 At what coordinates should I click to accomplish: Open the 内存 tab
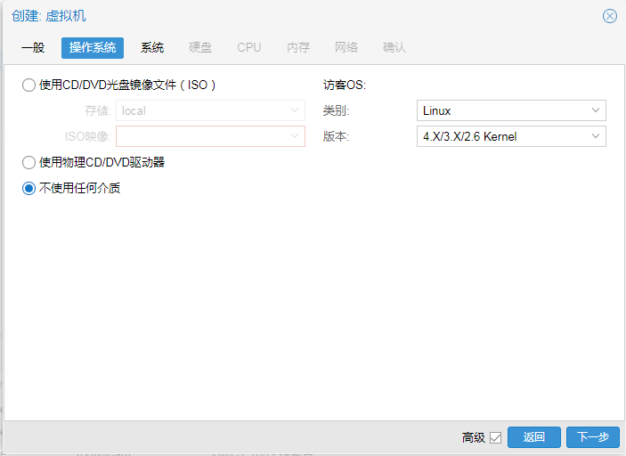tap(298, 47)
